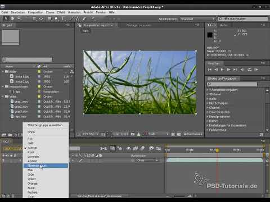The height and width of the screenshot is (202, 270).
Task: Click black color swatch in Info panel
Action: click(x=210, y=35)
